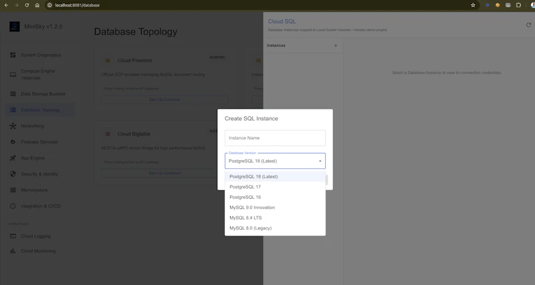Click the Memorystore icon
This screenshot has height=285, width=535.
(x=13, y=190)
